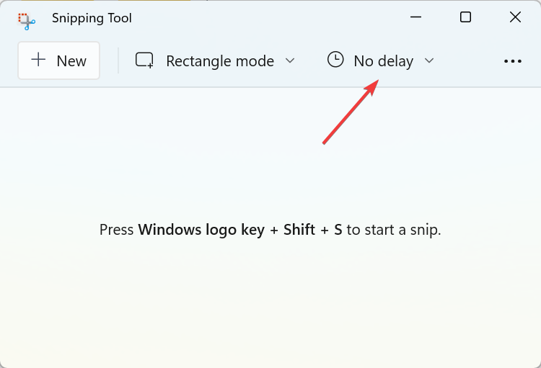541x368 pixels.
Task: Click the bold 'Shift + S' shortcut text
Action: pyautogui.click(x=315, y=230)
